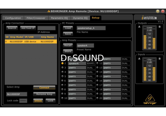Screen dimensions: 166x116
Task: Switch to the Dynamic EQ tab
Action: tap(80, 18)
